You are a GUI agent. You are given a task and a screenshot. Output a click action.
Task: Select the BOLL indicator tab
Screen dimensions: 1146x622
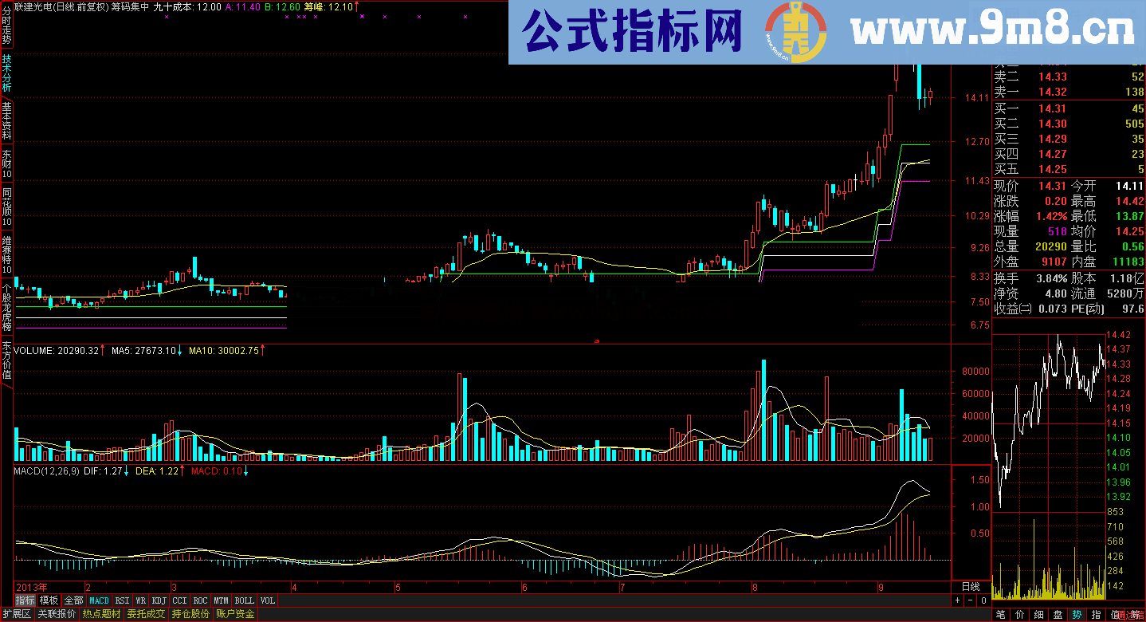coord(244,600)
